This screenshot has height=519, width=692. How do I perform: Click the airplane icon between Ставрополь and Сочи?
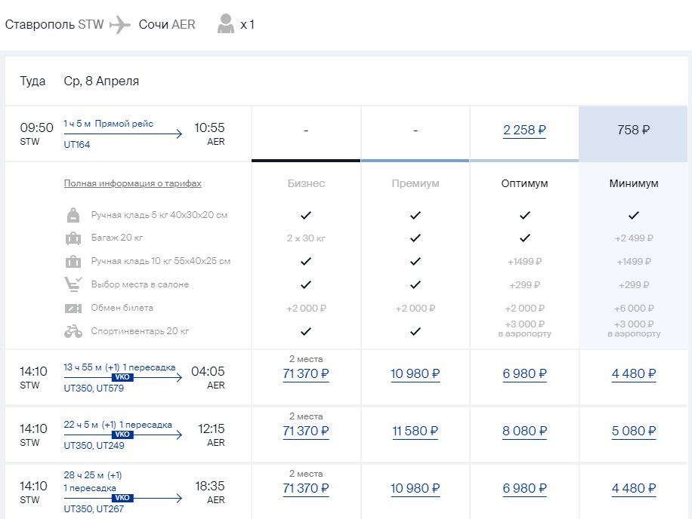tap(121, 25)
